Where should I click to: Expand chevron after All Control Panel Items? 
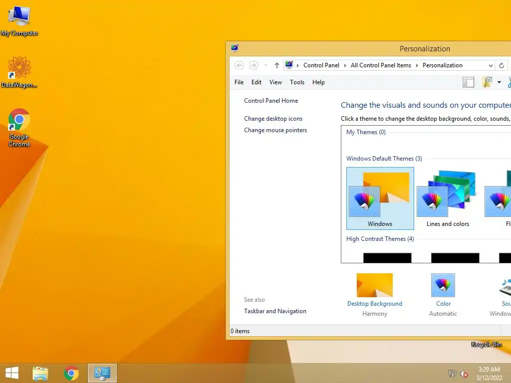[x=417, y=65]
